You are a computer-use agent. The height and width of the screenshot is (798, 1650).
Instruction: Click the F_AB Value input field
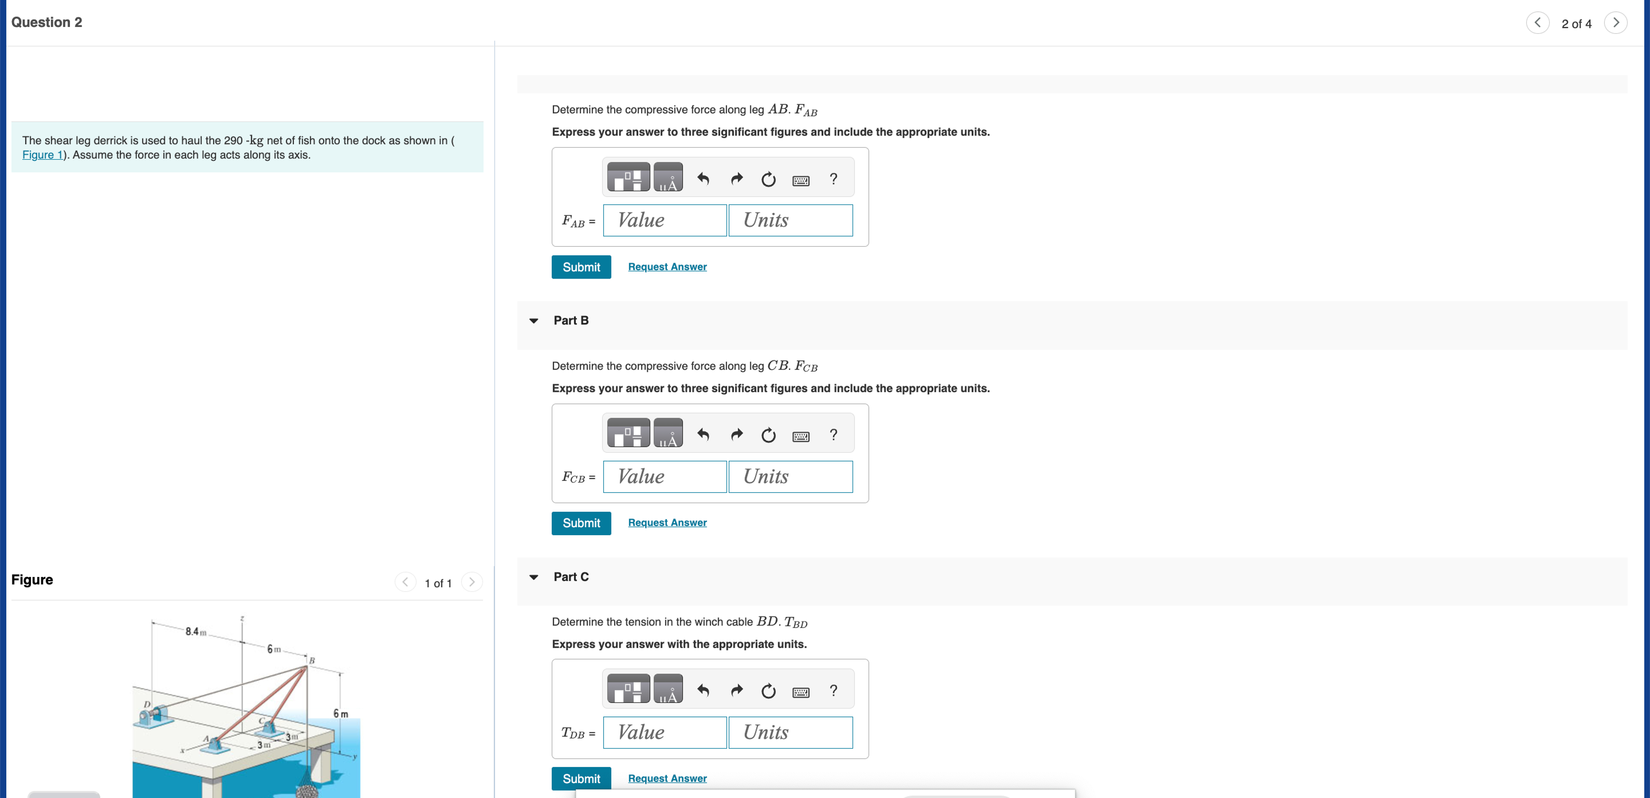665,220
